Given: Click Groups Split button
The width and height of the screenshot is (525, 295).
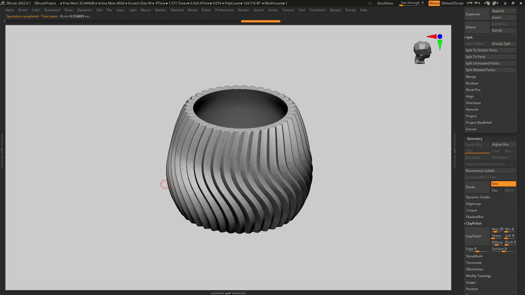Looking at the screenshot, I should pos(503,44).
